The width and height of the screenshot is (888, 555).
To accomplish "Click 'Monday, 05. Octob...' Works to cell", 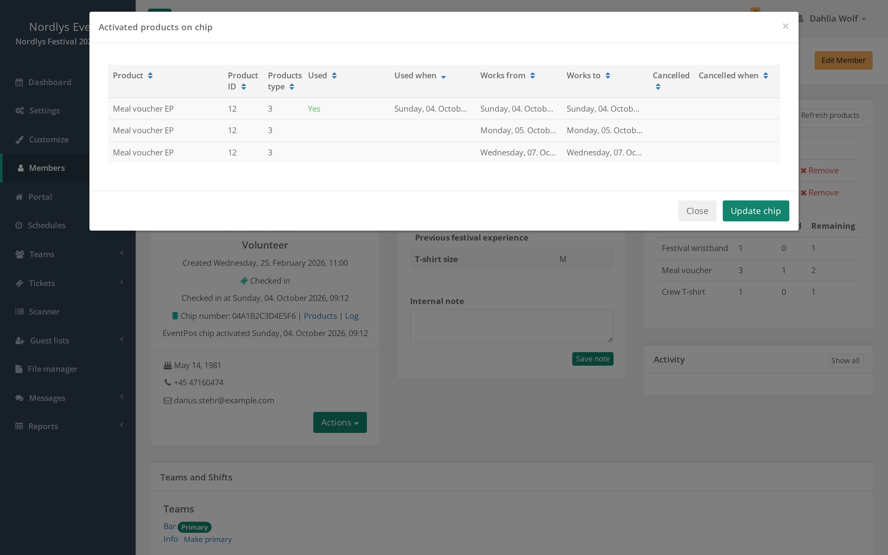I will click(x=604, y=130).
